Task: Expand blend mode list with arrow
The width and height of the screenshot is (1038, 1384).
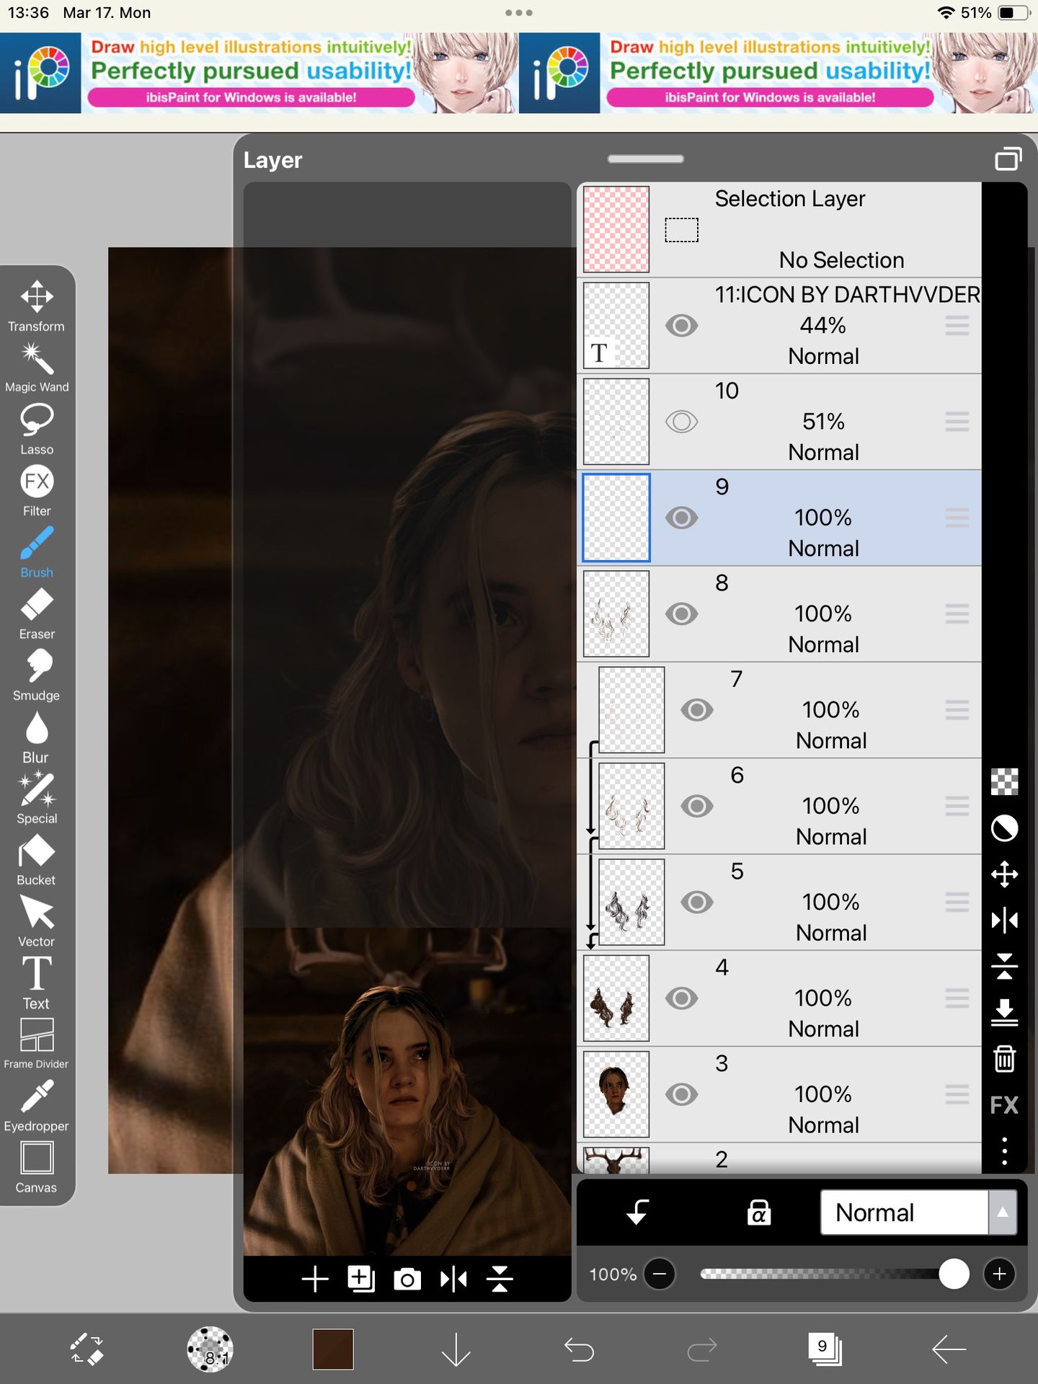Action: (x=1003, y=1212)
